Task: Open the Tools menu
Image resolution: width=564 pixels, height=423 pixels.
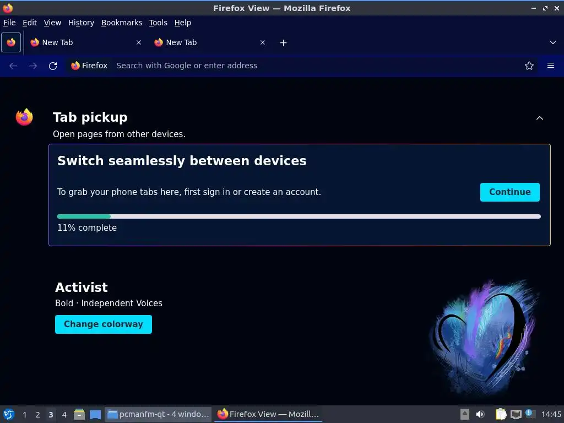Action: 158,23
